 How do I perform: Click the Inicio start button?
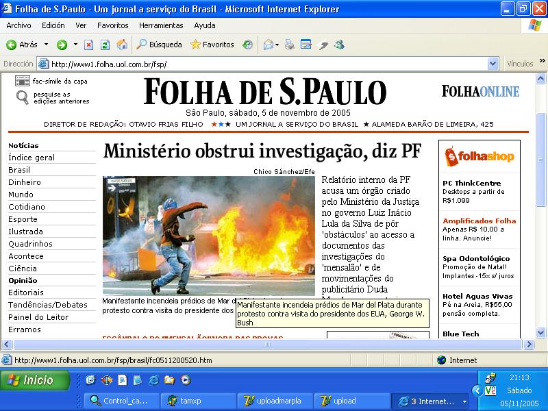tap(35, 380)
